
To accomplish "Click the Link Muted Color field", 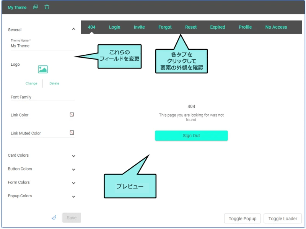I will tap(42, 133).
